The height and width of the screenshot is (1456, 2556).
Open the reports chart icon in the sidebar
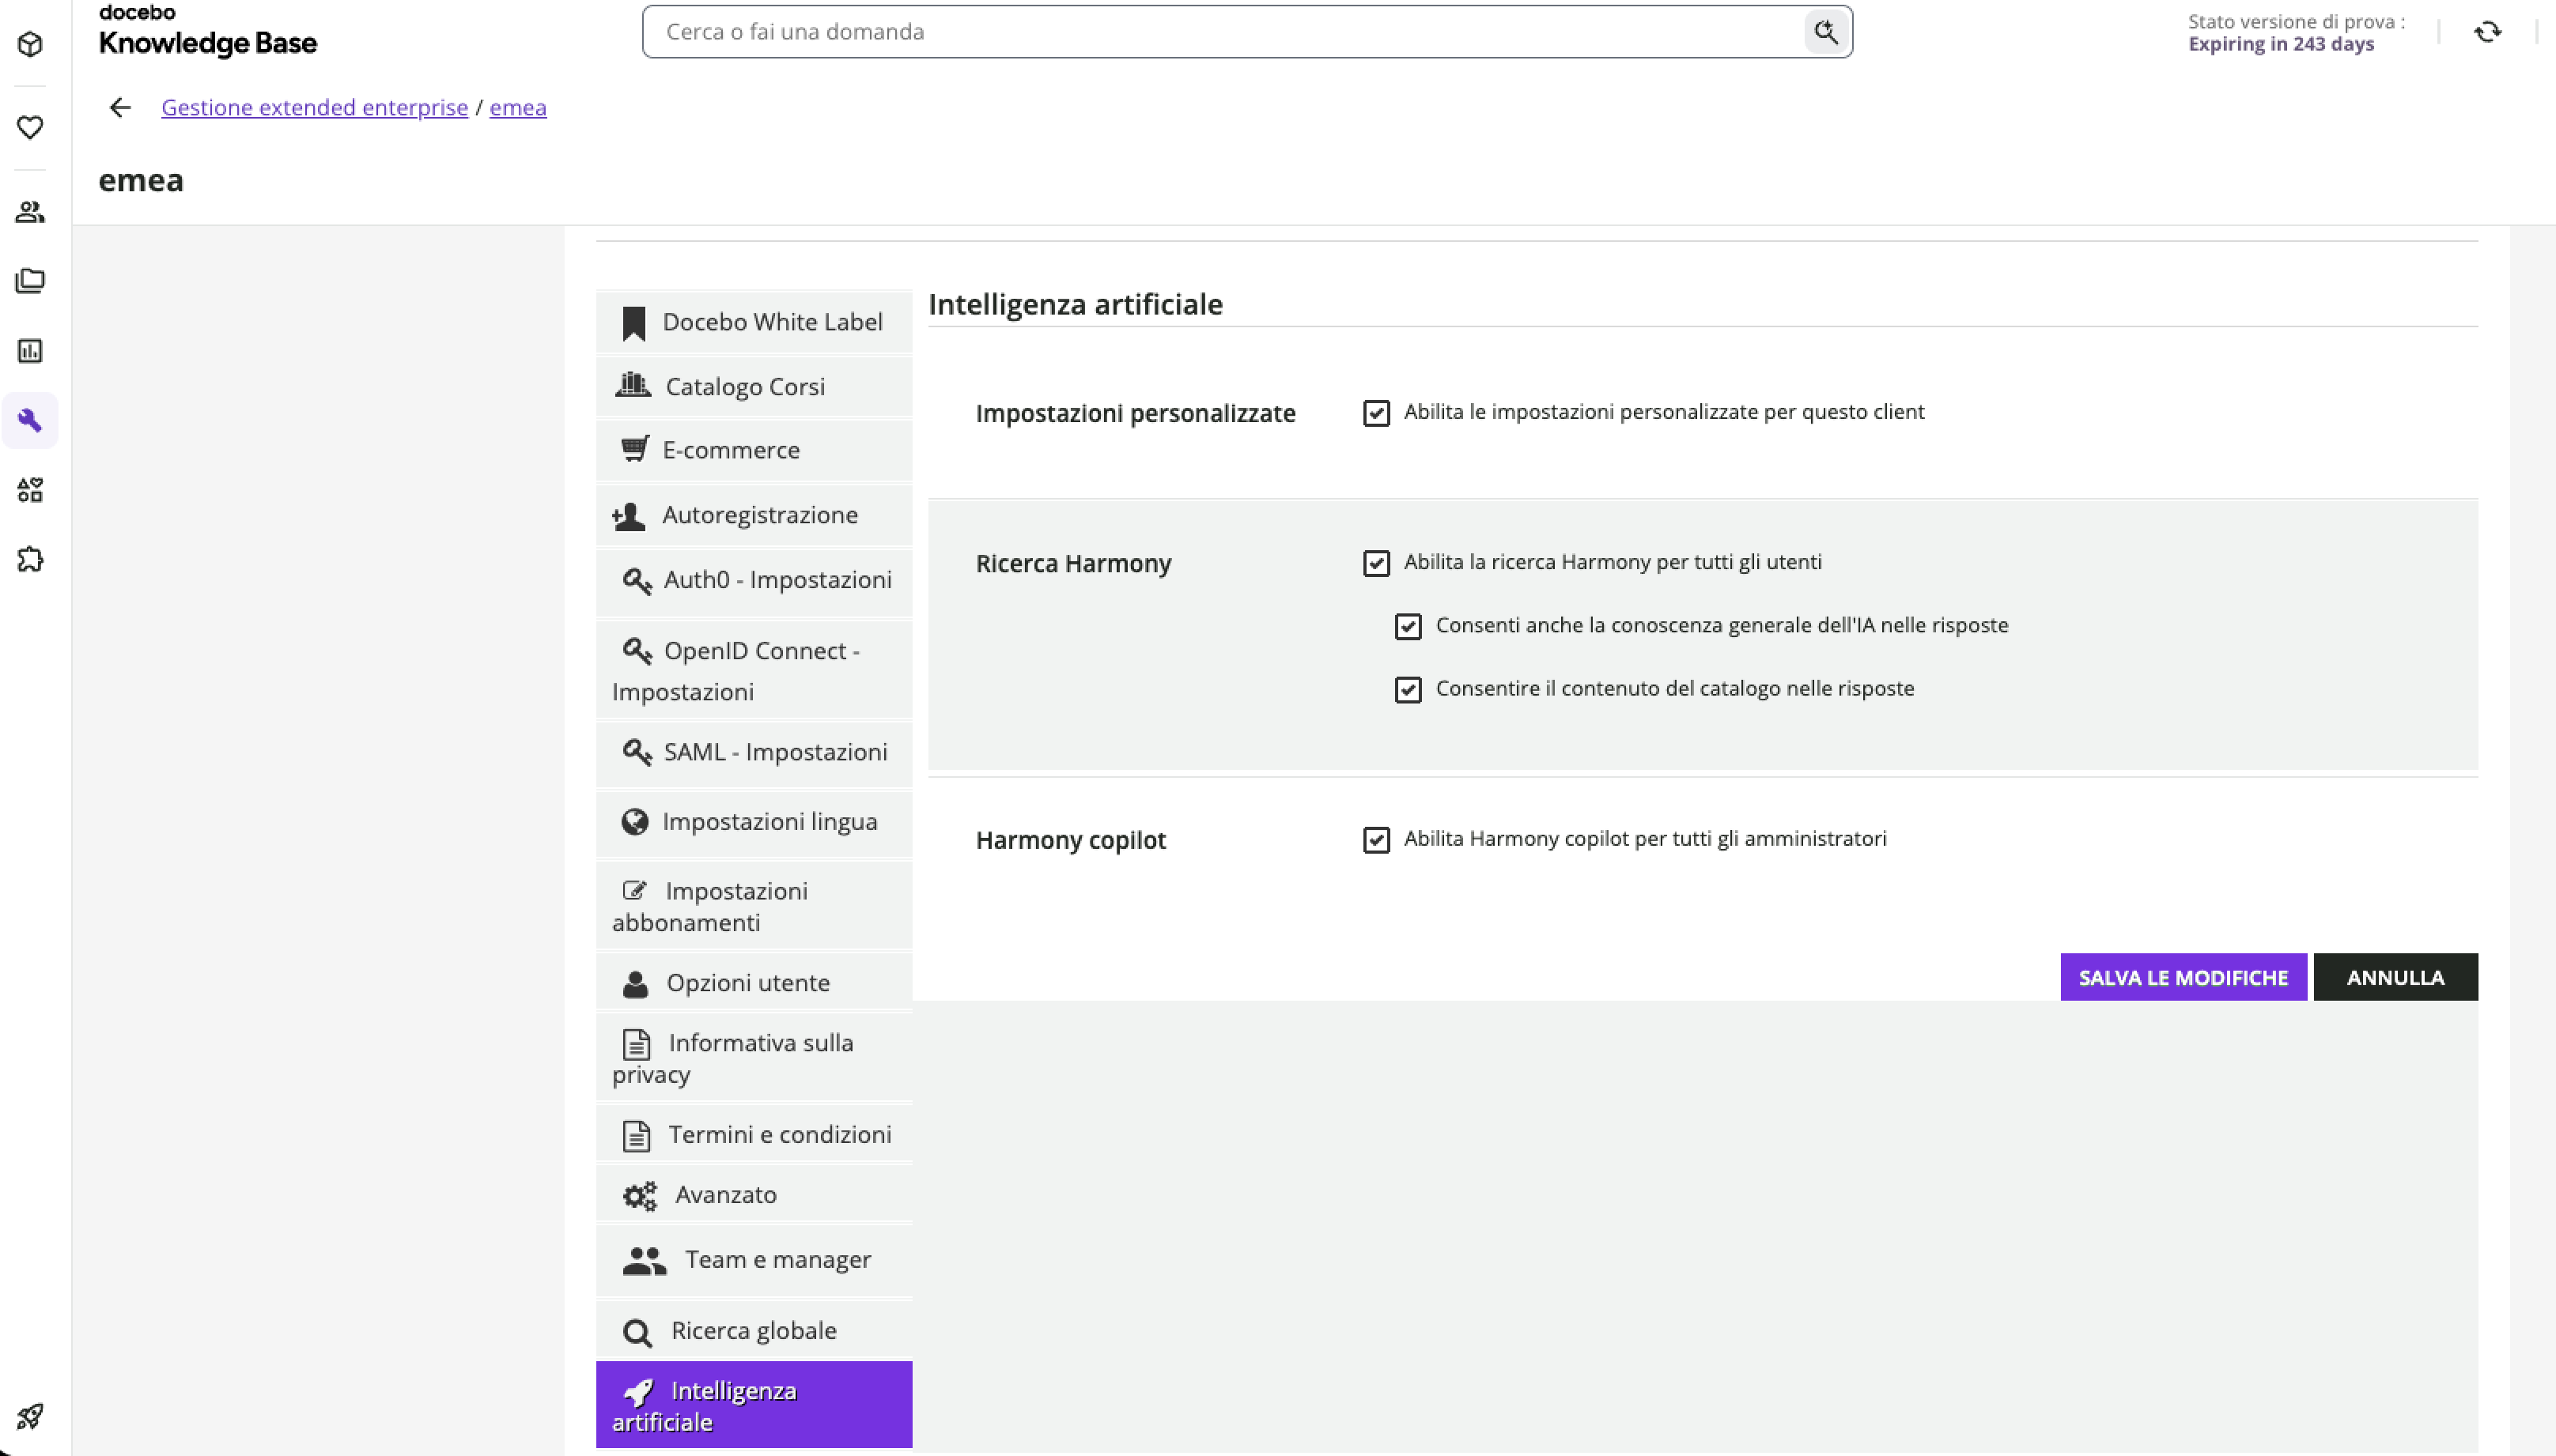30,351
